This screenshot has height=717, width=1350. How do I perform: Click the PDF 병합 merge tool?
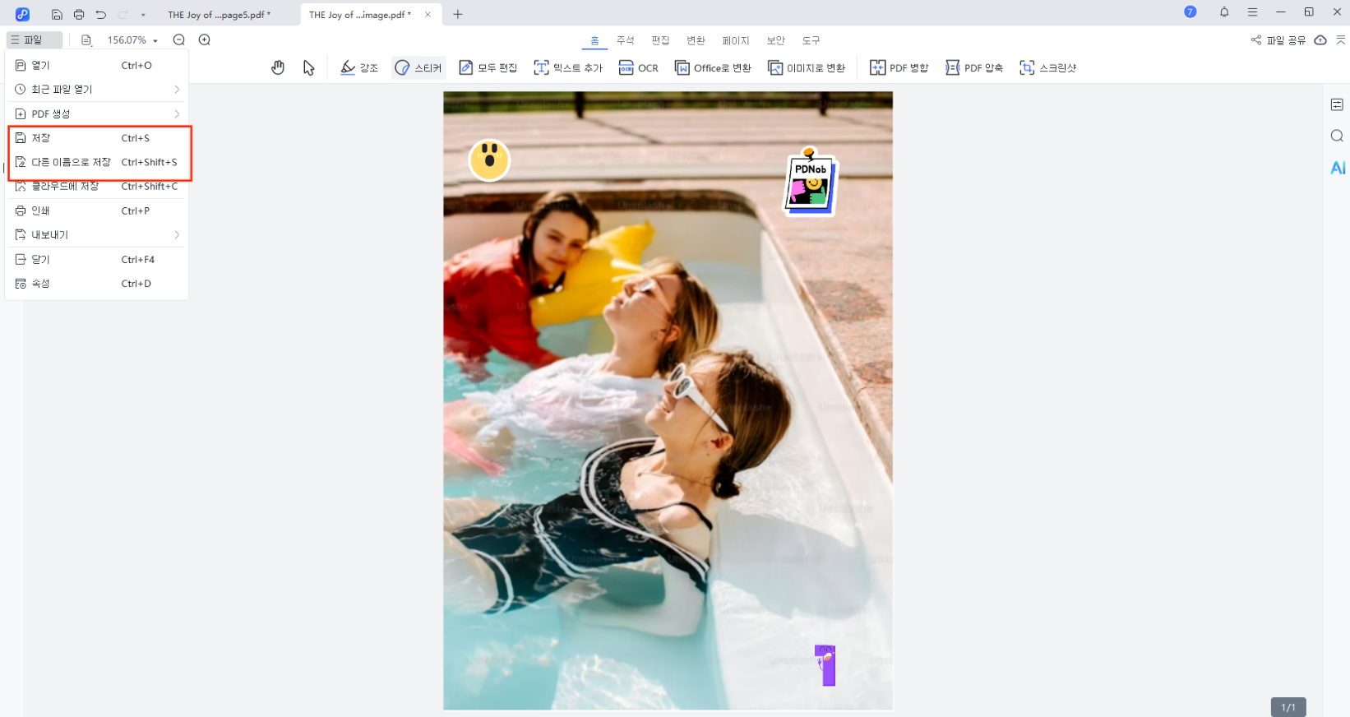point(899,67)
